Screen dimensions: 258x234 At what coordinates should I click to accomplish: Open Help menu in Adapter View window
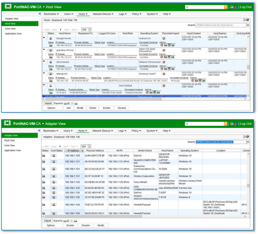(x=167, y=131)
